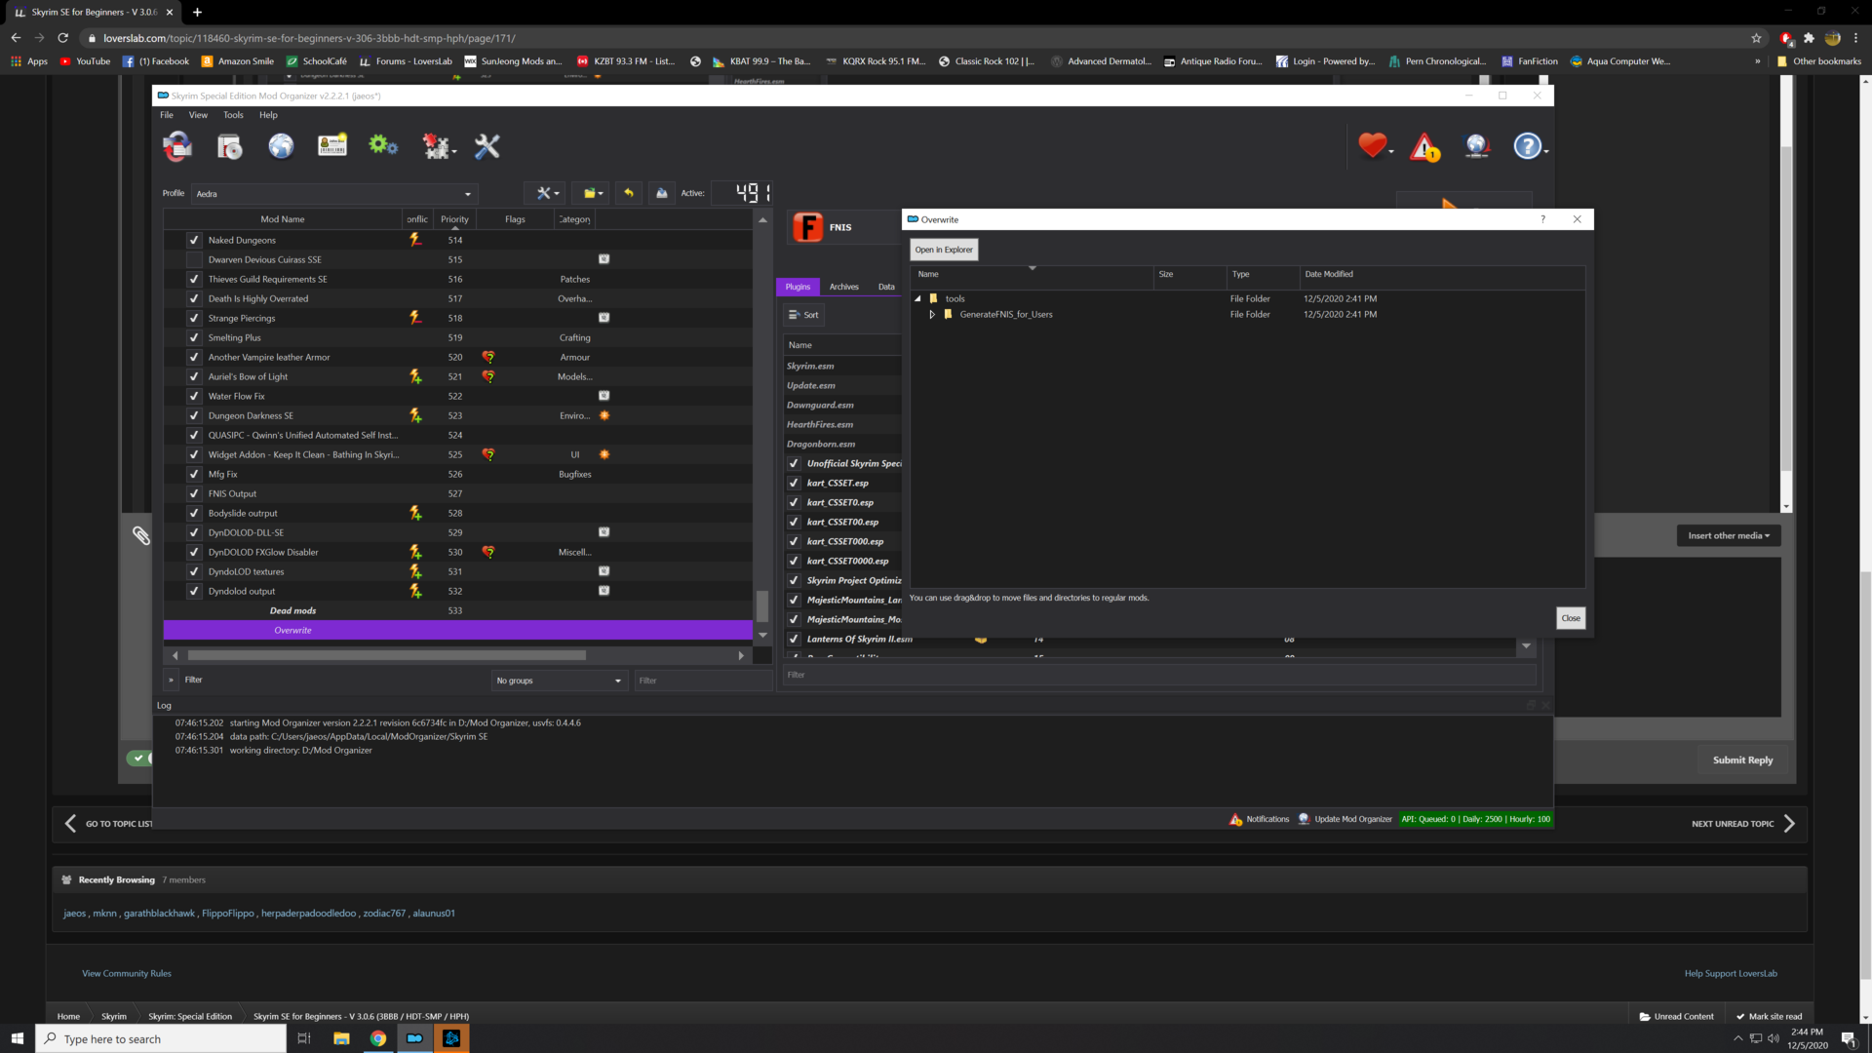The image size is (1872, 1053).
Task: Click the Open in Explorer button
Action: click(x=944, y=250)
